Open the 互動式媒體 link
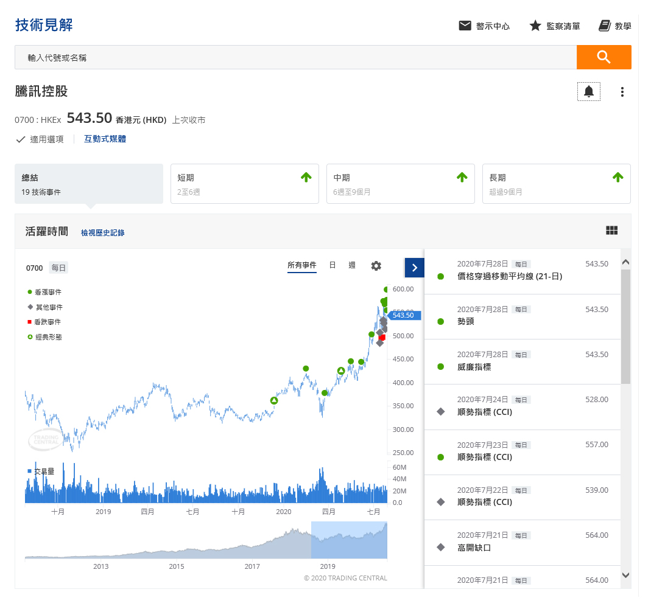Image resolution: width=651 pixels, height=609 pixels. coord(105,139)
